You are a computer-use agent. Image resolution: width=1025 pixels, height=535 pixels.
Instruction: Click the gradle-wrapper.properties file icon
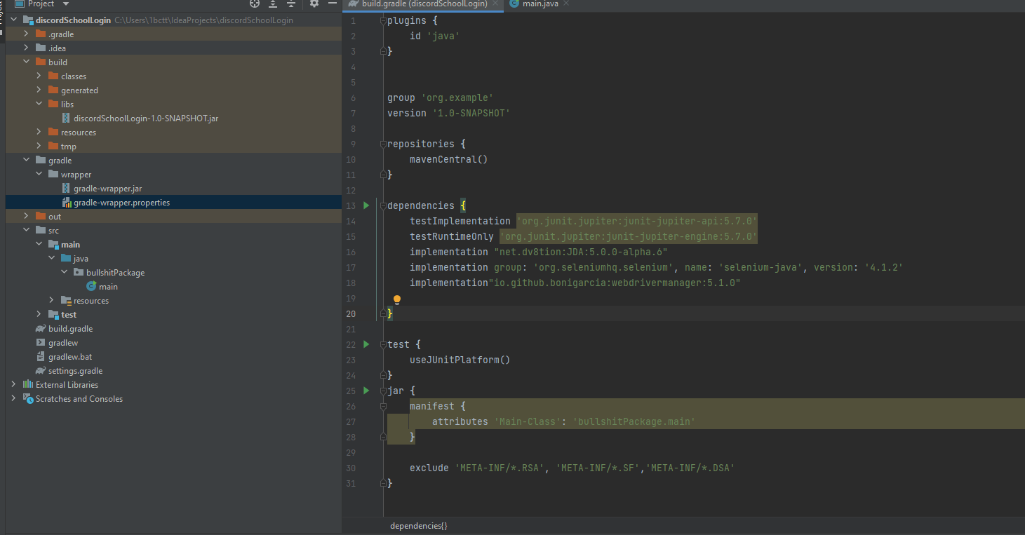click(x=67, y=203)
